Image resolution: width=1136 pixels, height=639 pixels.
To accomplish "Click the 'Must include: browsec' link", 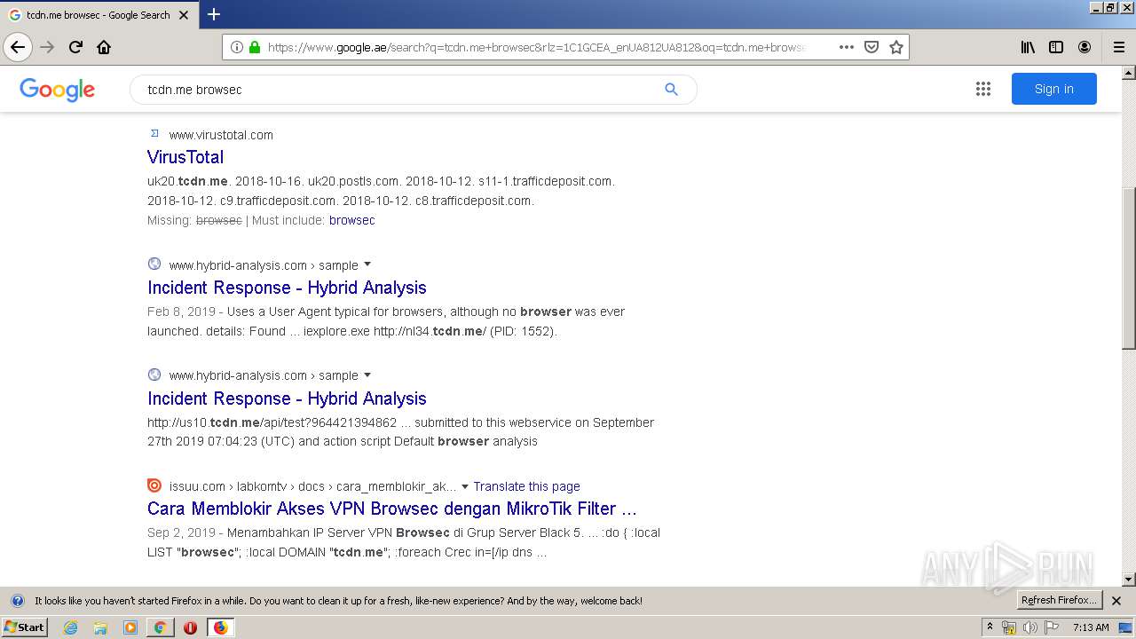I will pyautogui.click(x=351, y=220).
